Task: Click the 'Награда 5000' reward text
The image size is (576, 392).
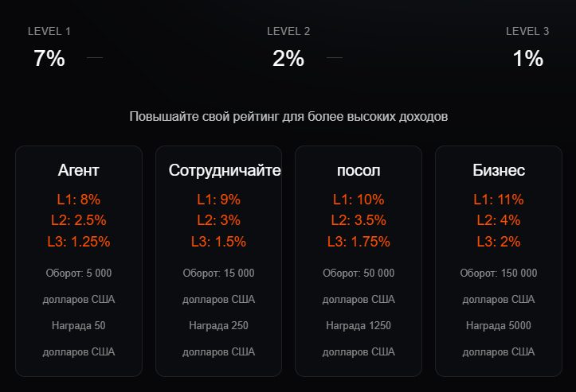Action: click(499, 325)
